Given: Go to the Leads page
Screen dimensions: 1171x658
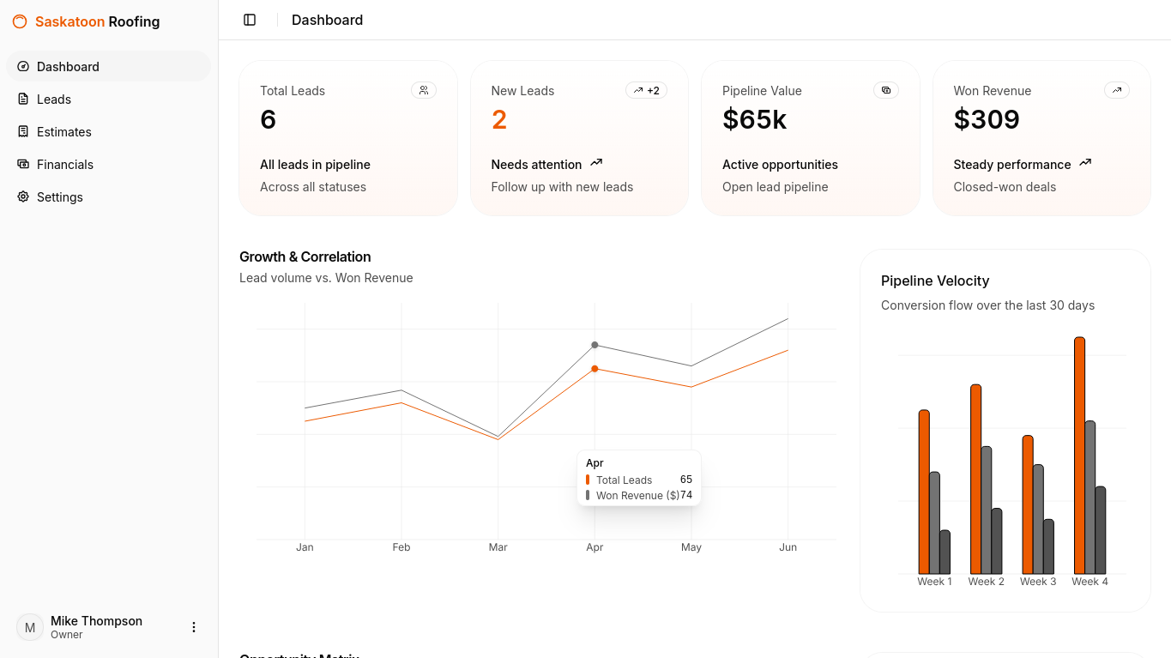Looking at the screenshot, I should coord(108,99).
